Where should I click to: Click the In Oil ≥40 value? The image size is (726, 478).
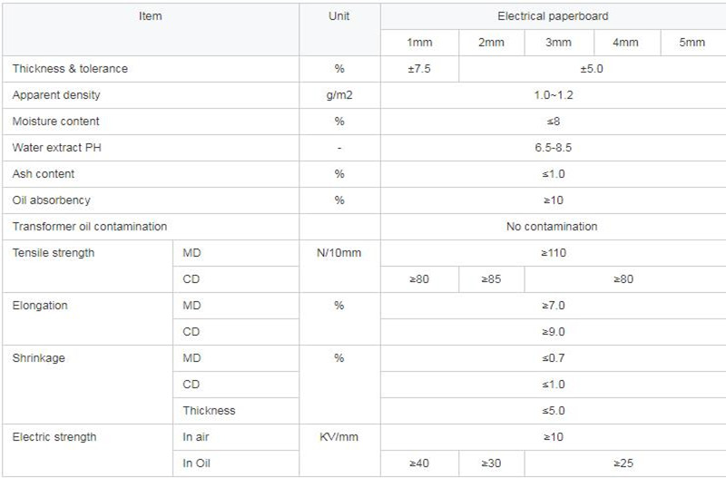(419, 463)
